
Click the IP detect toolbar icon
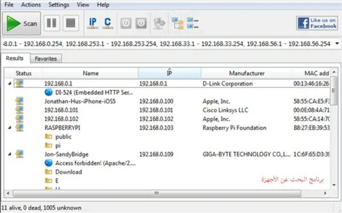point(93,23)
